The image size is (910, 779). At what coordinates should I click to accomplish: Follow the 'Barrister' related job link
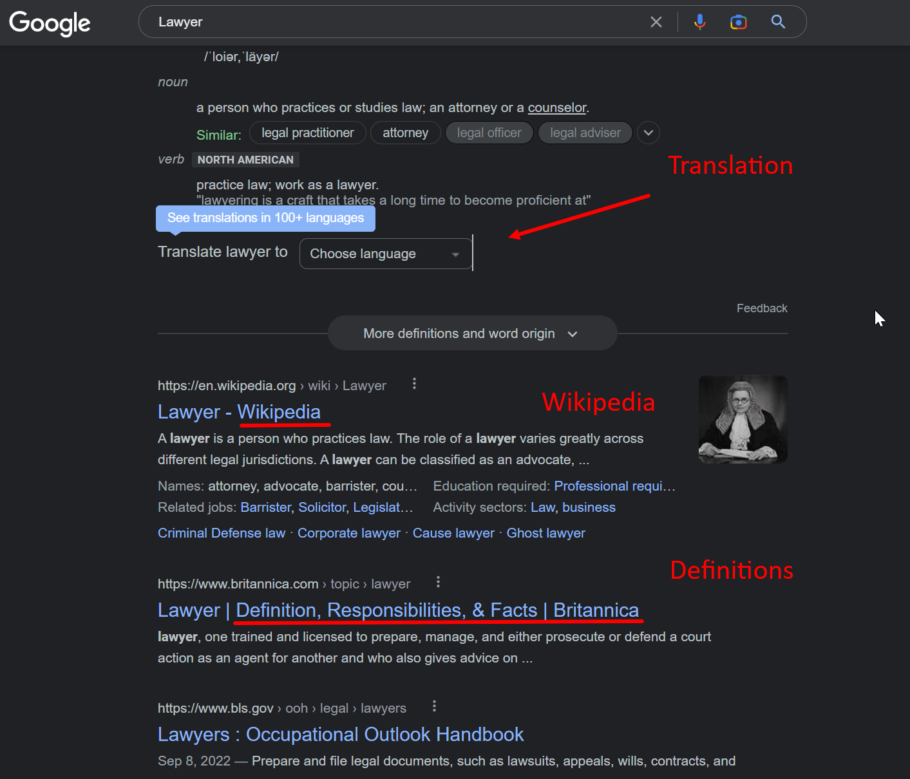tap(266, 507)
